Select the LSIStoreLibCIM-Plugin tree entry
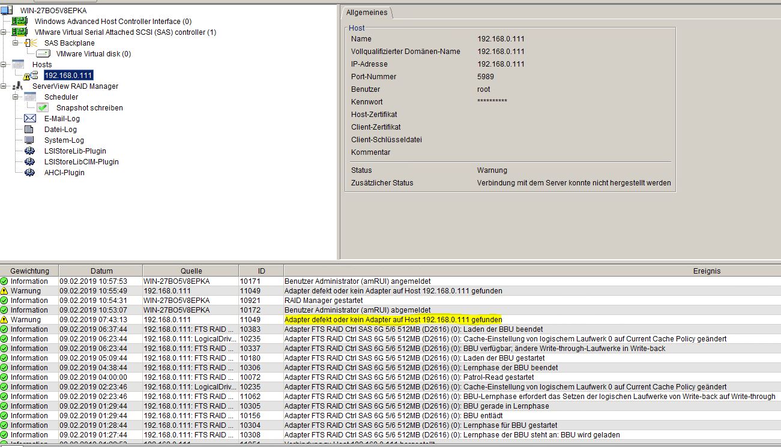781x447 pixels. point(81,162)
